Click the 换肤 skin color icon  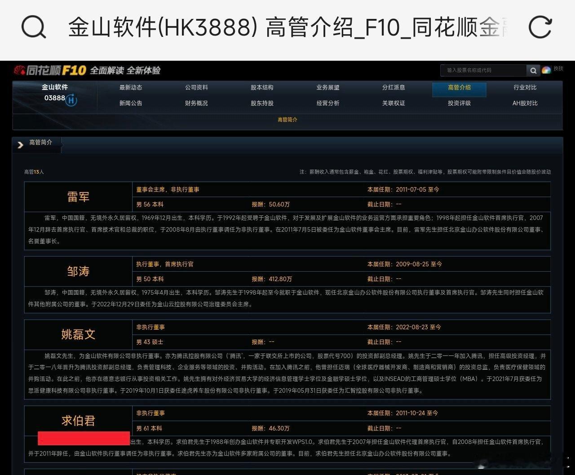[546, 70]
